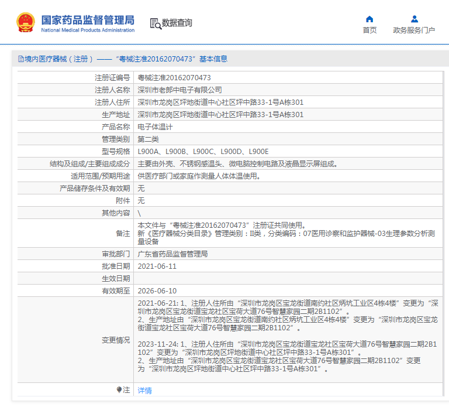This screenshot has width=449, height=407.
Task: Open the 数据查询 search icon
Action: click(156, 23)
